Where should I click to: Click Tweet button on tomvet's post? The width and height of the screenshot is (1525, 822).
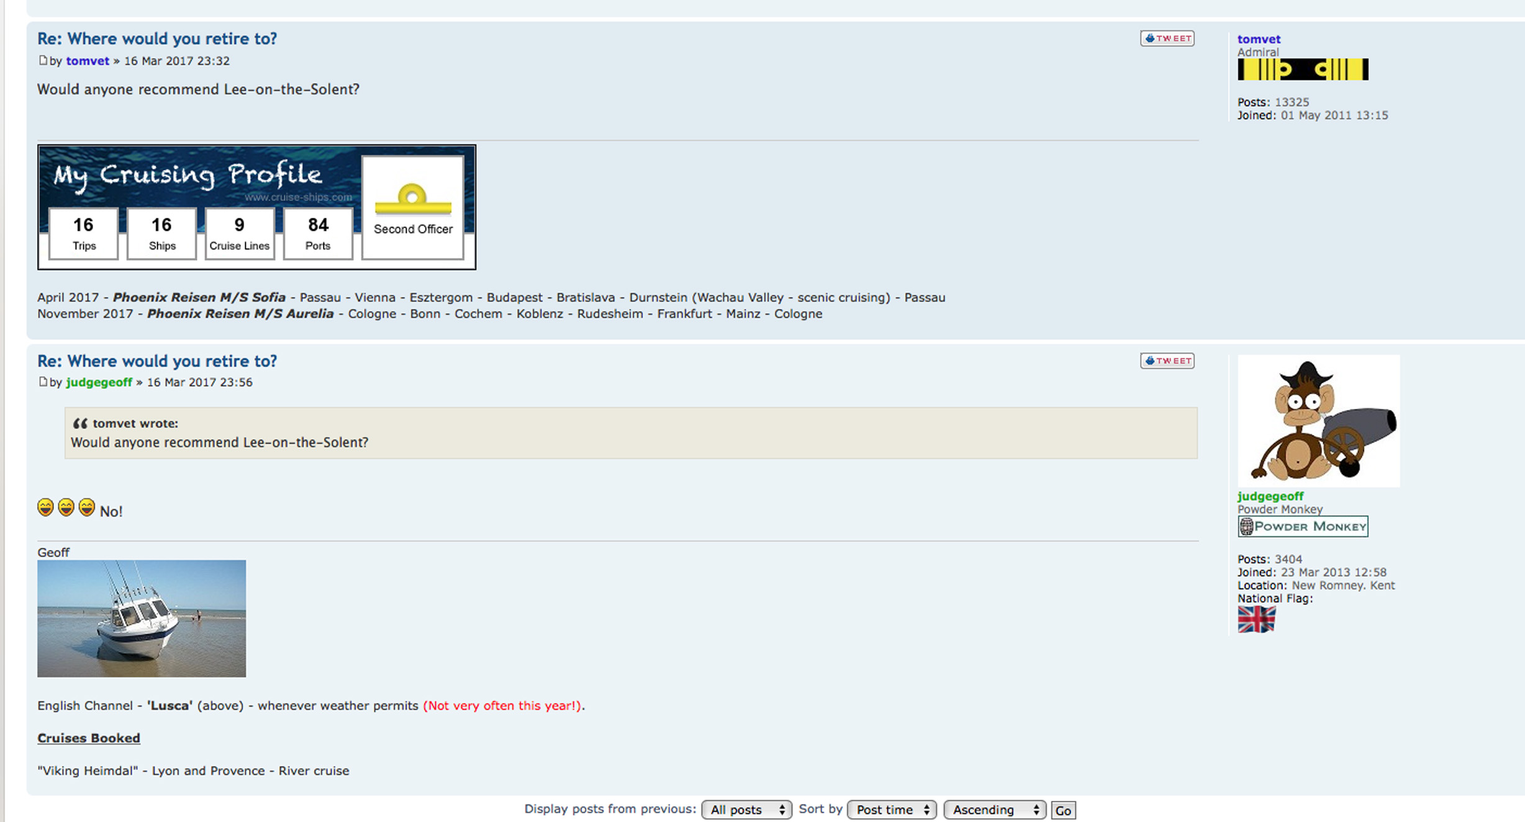click(1167, 38)
